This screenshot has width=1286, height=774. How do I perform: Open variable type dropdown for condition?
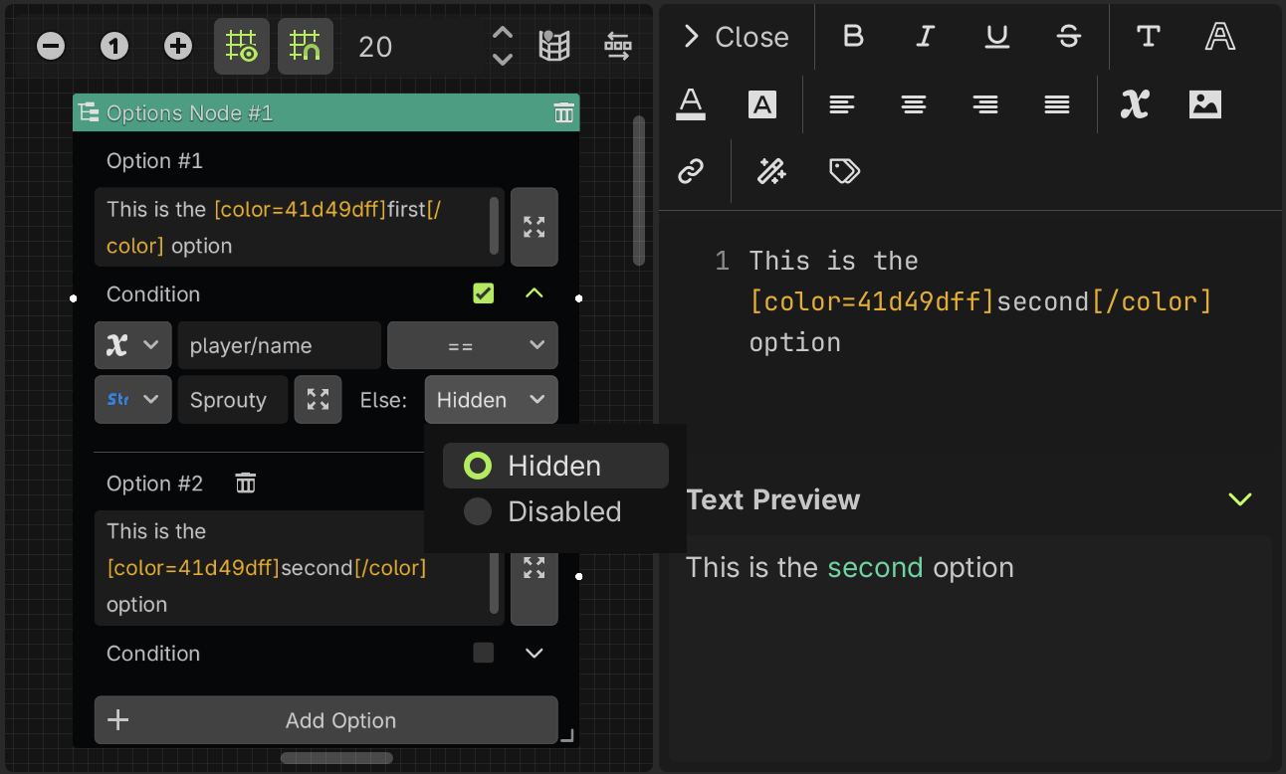[133, 345]
